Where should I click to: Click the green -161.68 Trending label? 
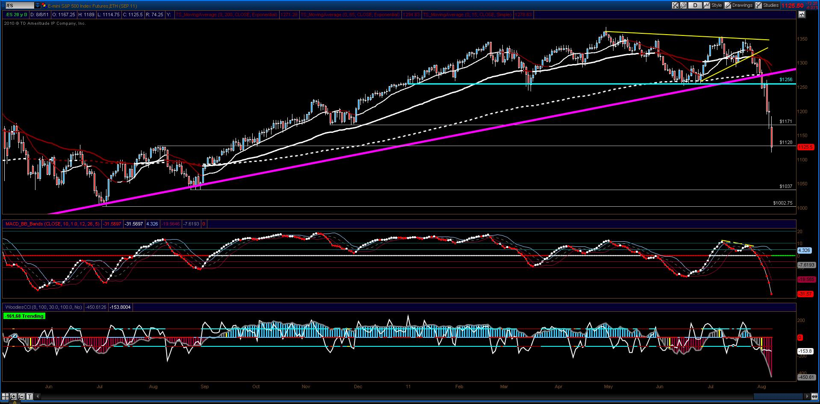coord(24,316)
